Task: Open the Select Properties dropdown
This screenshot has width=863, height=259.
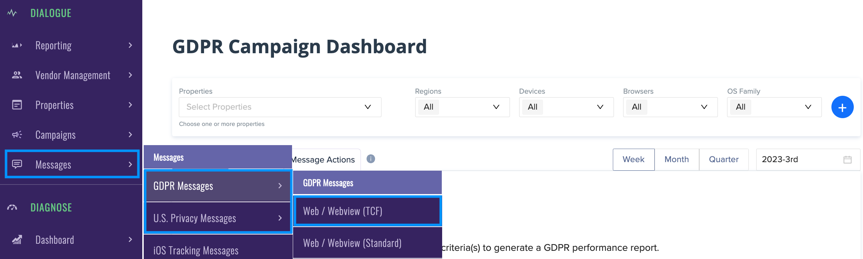Action: click(280, 107)
